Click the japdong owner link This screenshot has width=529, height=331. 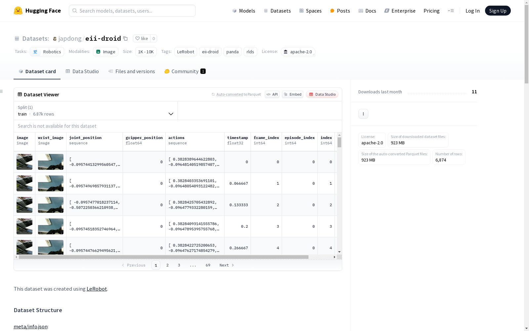tap(70, 38)
